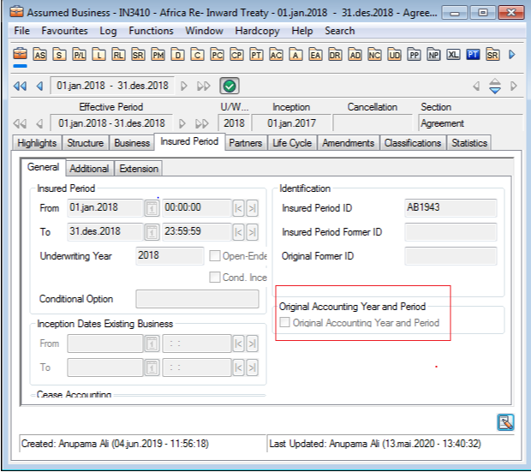Select the PM toolbar icon
Image resolution: width=531 pixels, height=472 pixels.
tap(158, 55)
